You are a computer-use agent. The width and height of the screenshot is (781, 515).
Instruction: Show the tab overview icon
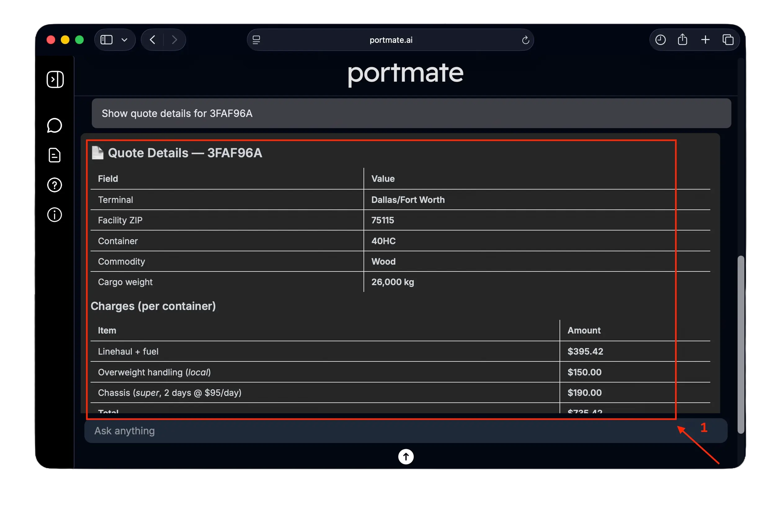pos(728,40)
